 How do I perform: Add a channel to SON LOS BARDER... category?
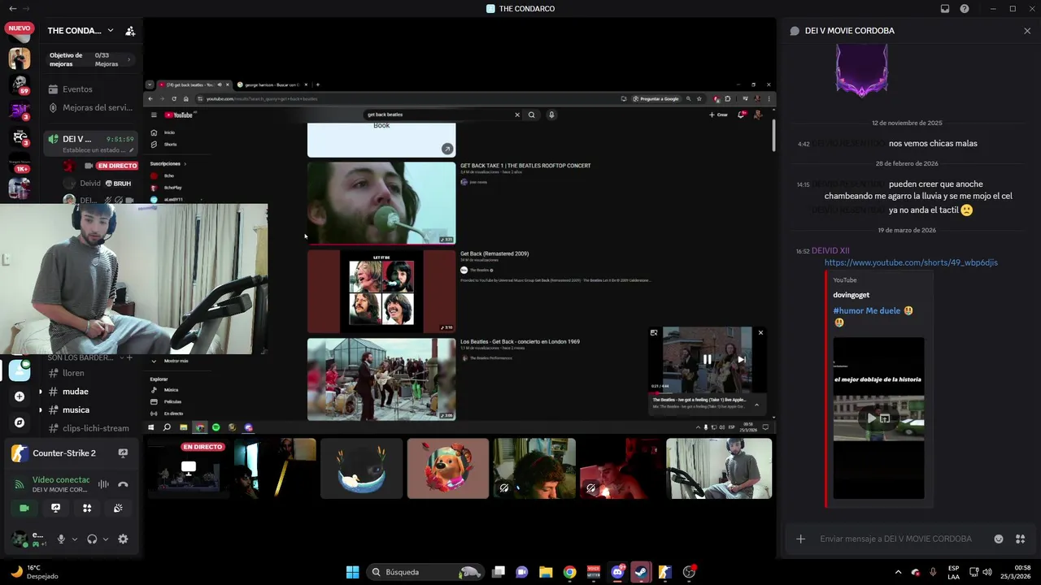[129, 357]
